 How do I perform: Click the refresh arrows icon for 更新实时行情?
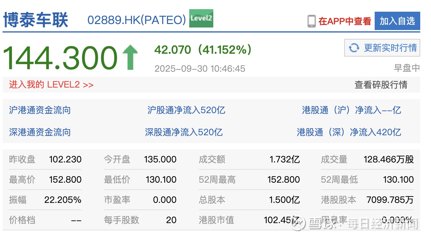tap(354, 48)
